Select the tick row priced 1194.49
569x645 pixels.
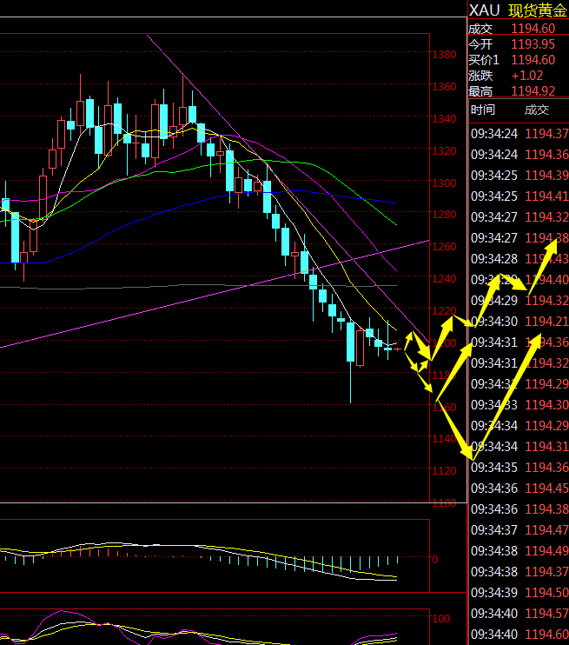[x=519, y=551]
